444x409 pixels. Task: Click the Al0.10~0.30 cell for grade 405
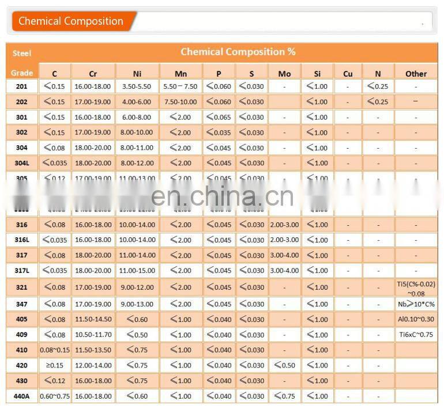pyautogui.click(x=416, y=319)
